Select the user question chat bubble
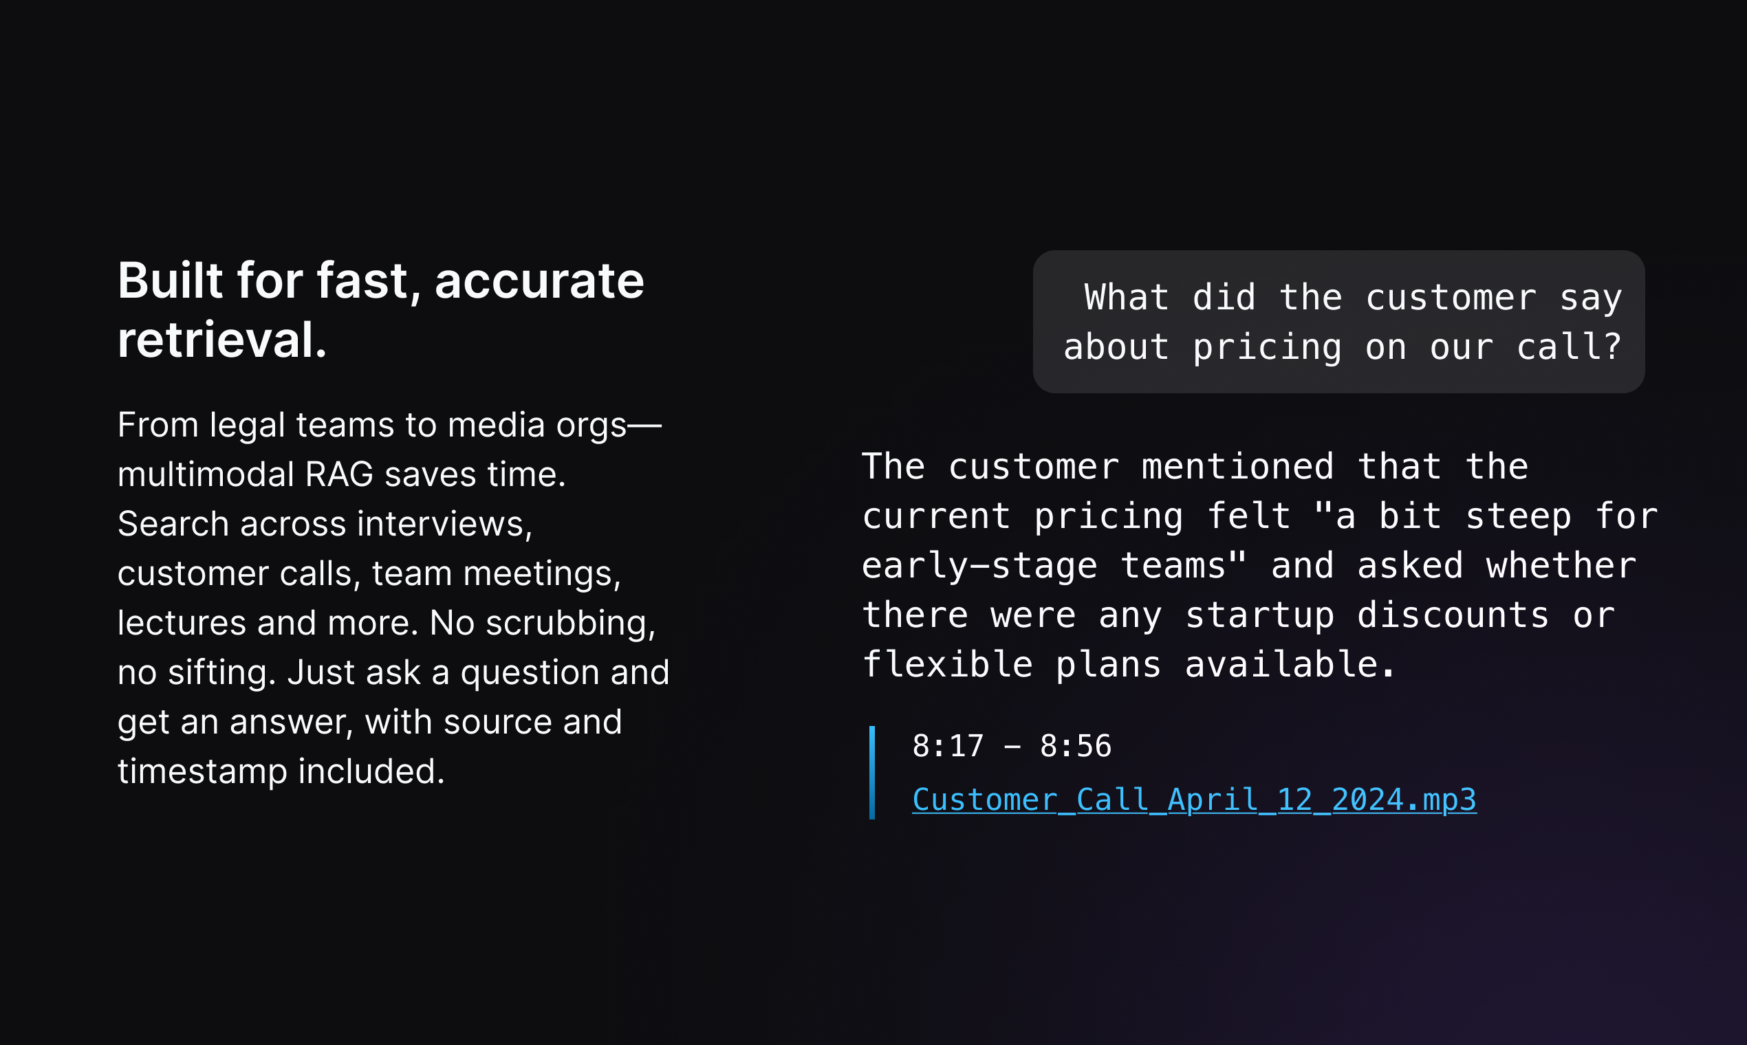The height and width of the screenshot is (1045, 1747). point(1338,322)
